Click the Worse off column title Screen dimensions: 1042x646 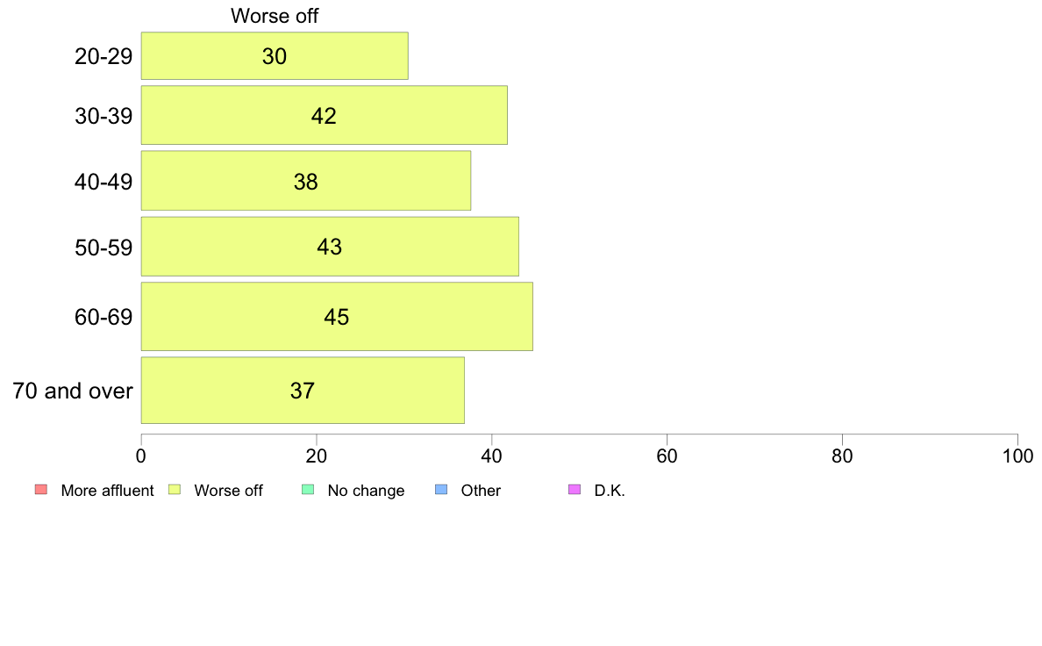pyautogui.click(x=275, y=16)
